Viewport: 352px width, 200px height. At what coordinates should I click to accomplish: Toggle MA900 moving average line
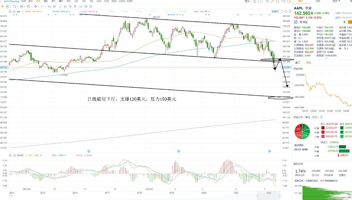89,12
